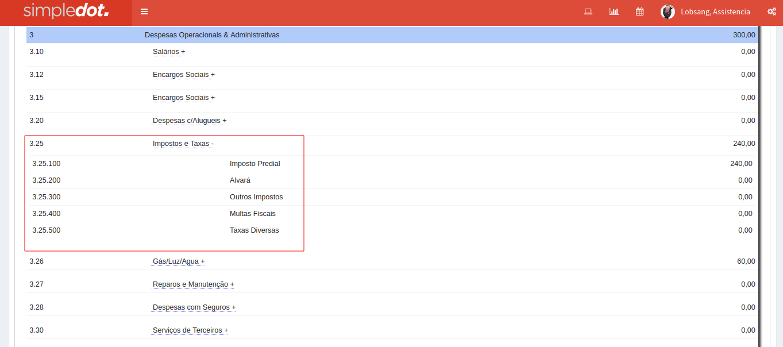Expand Despesas c/Alugueis category

pos(190,121)
